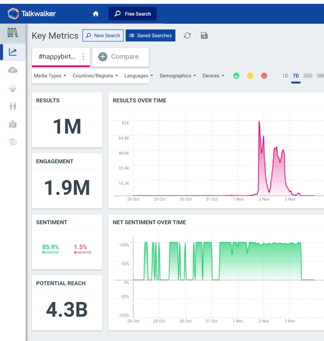Screen dimensions: 324x341
Task: Open the influencers icon in the sidebar
Action: pos(12,88)
